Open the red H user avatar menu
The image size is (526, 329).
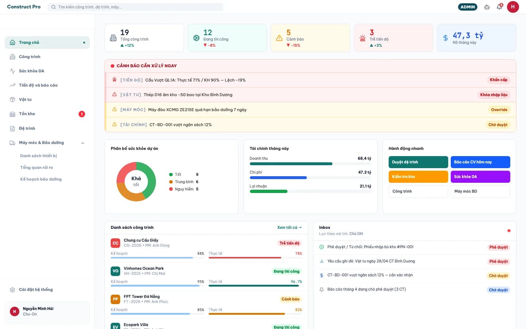(x=513, y=7)
